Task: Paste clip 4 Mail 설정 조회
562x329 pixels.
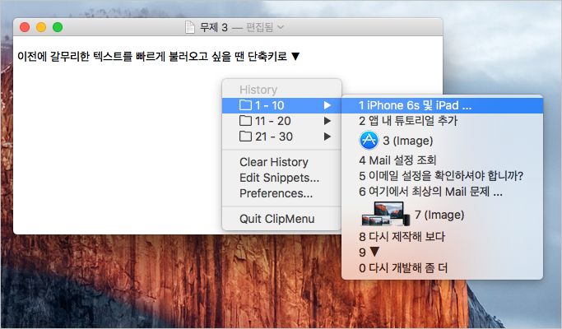Action: point(443,160)
